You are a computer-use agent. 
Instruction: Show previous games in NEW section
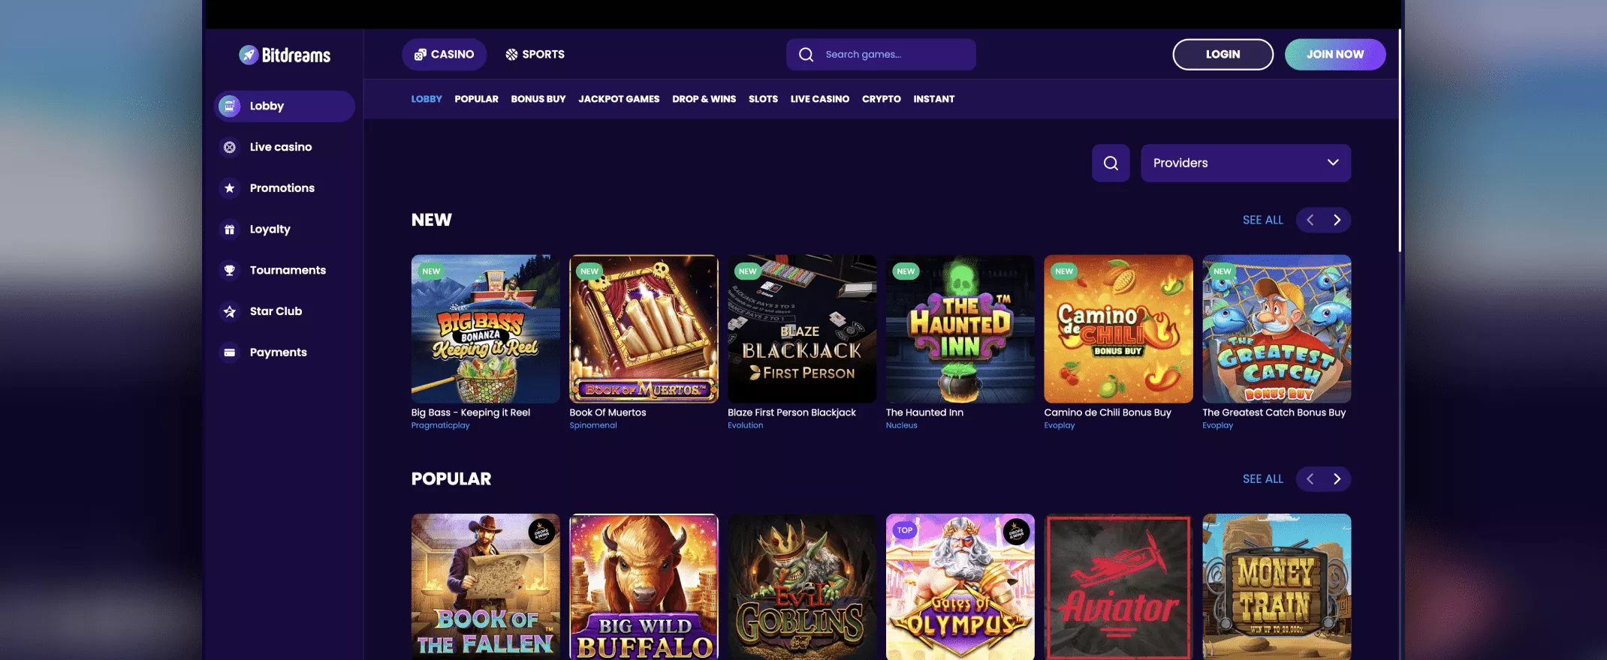[x=1310, y=220]
